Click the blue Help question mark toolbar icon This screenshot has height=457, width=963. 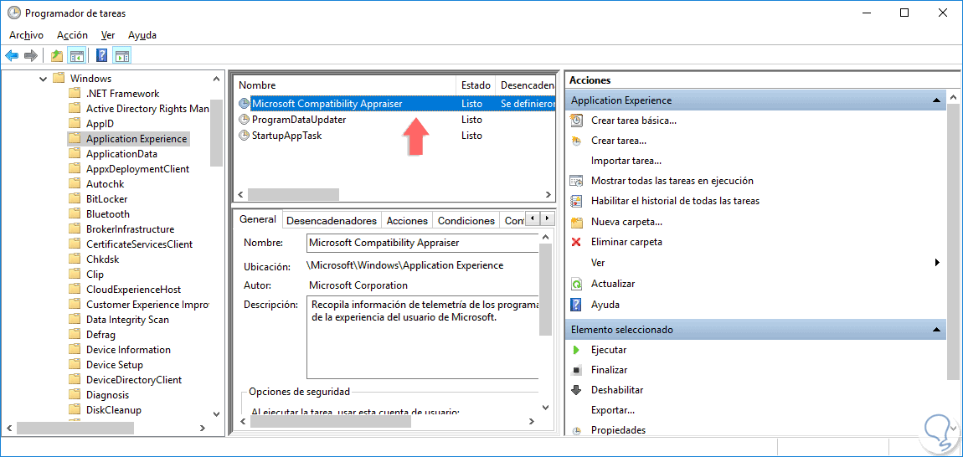click(x=102, y=56)
